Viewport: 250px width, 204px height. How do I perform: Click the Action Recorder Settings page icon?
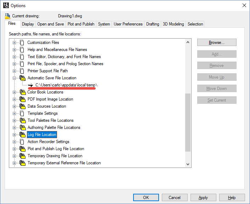click(x=22, y=142)
